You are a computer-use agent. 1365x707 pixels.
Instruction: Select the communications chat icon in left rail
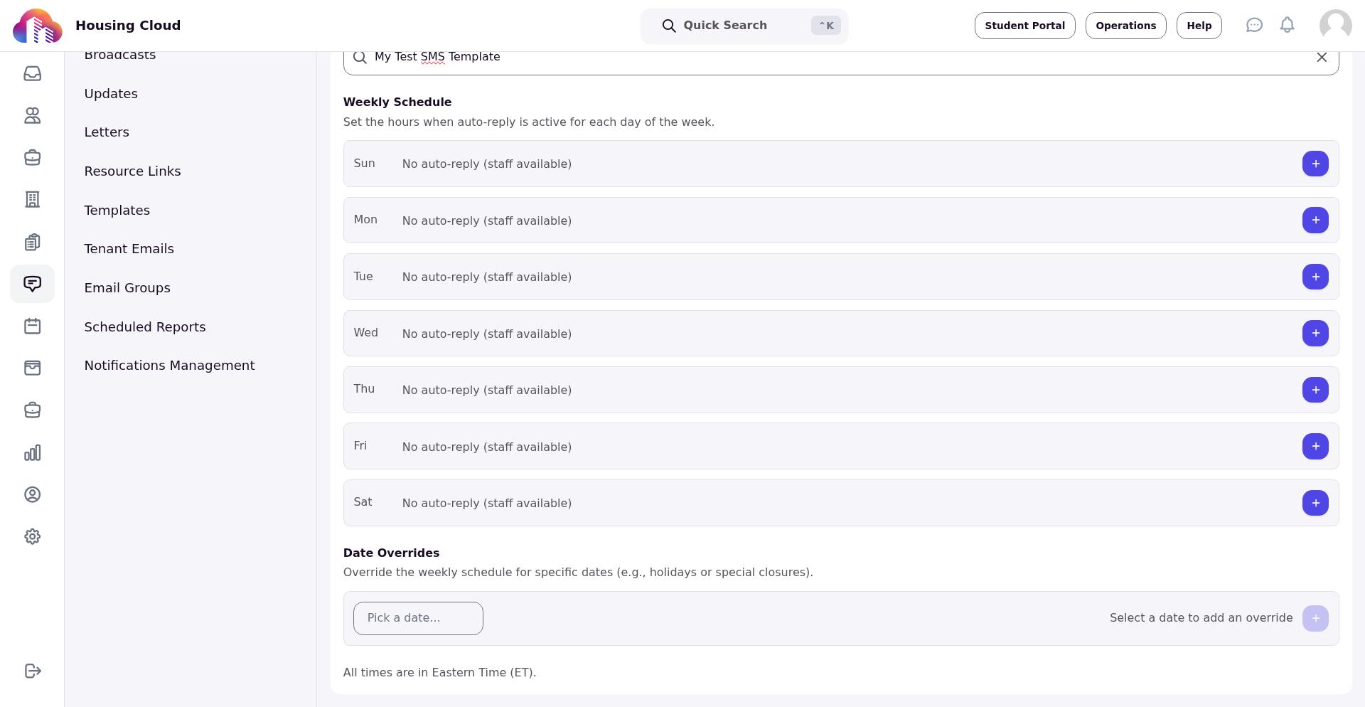[x=32, y=284]
